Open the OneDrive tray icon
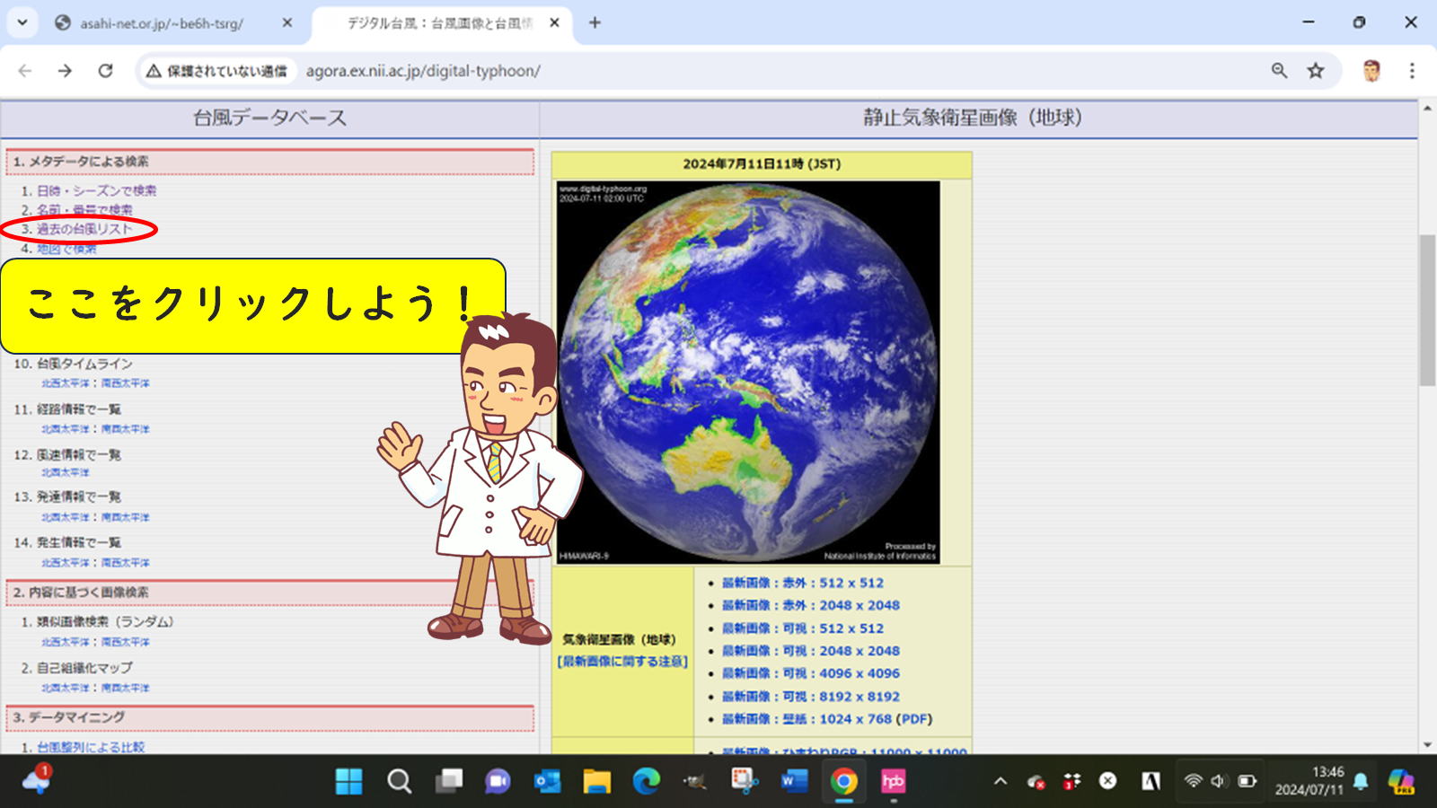Viewport: 1437px width, 808px height. [x=1036, y=781]
